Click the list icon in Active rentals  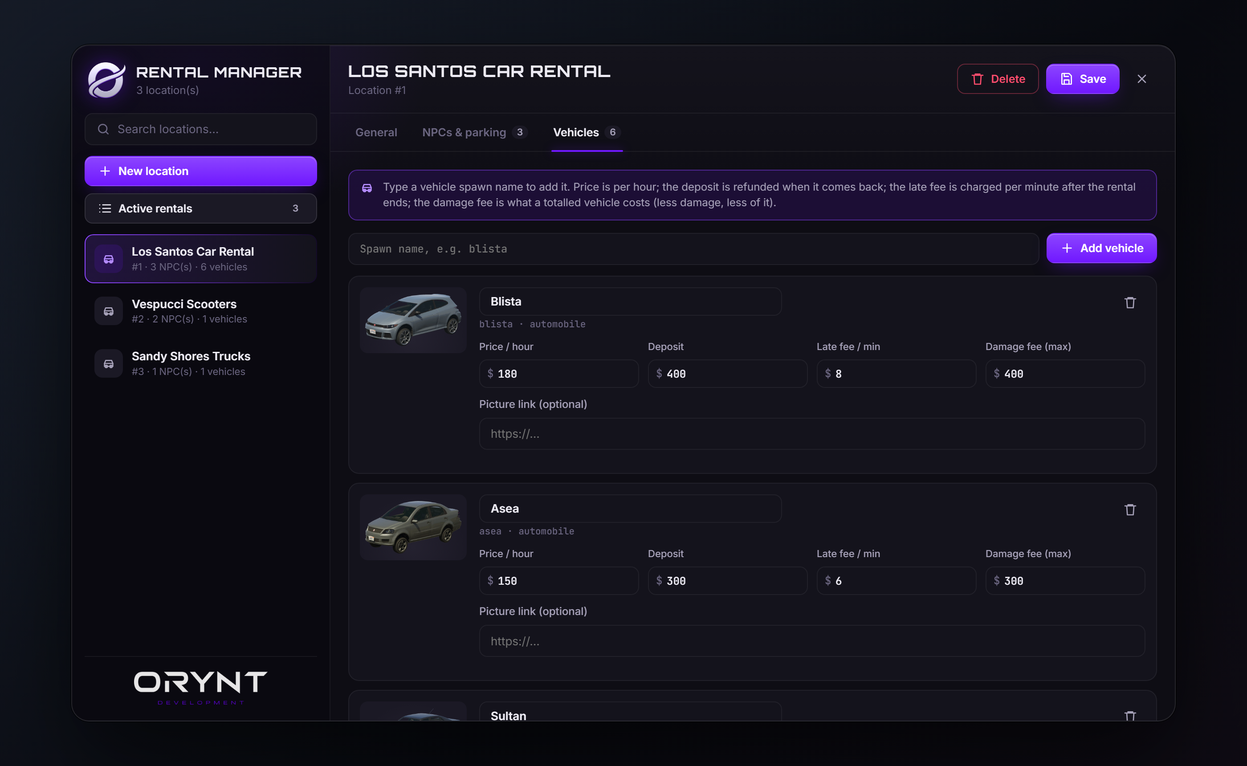[105, 208]
